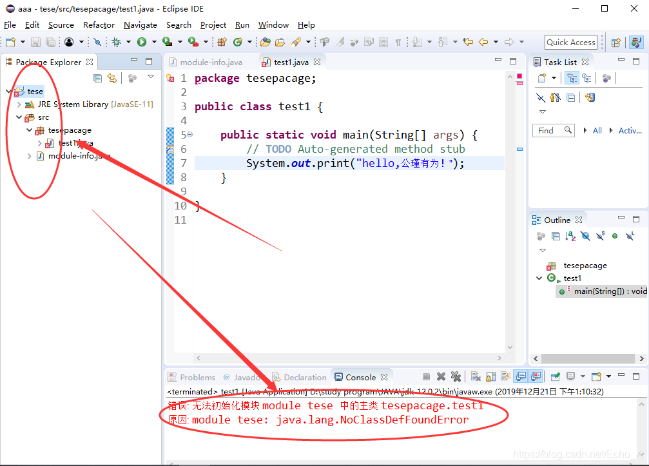Clear the Console output

[476, 376]
